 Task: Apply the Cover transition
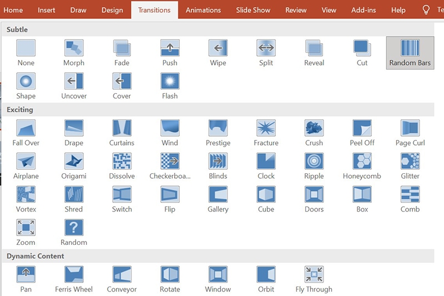[x=122, y=86]
